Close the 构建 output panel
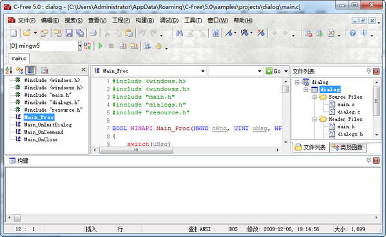 (376, 161)
